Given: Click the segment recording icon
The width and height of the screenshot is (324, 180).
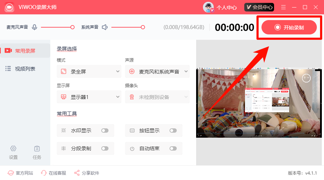Looking at the screenshot, I should (x=64, y=148).
